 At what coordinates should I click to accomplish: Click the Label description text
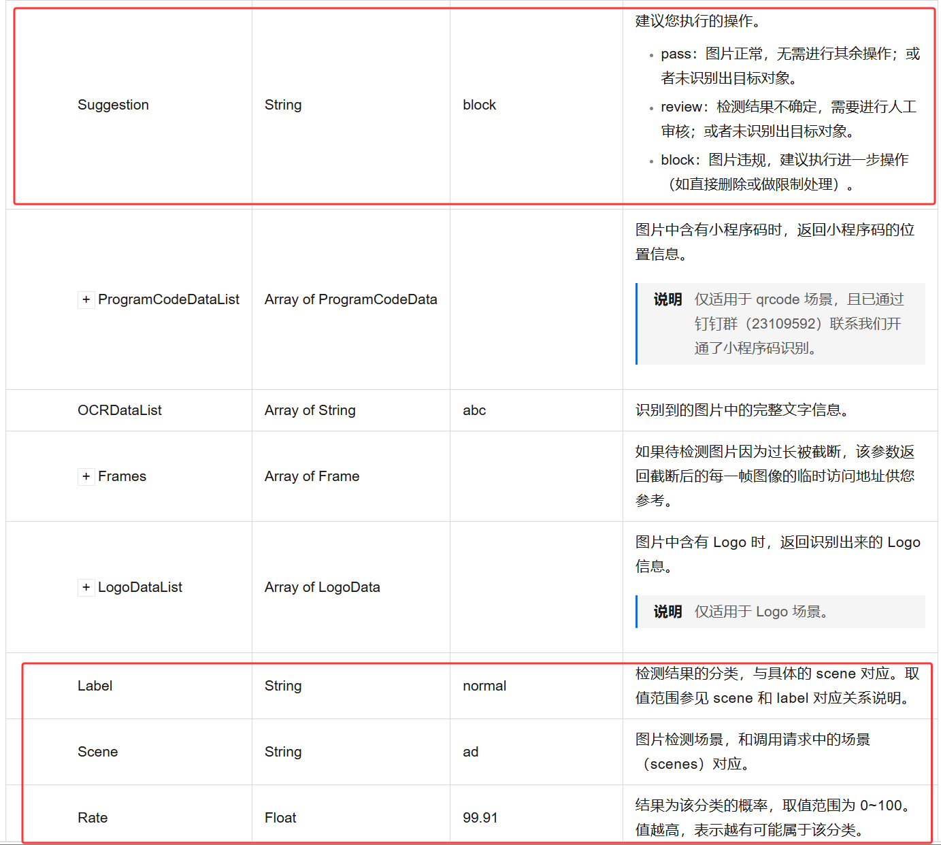pyautogui.click(x=778, y=686)
